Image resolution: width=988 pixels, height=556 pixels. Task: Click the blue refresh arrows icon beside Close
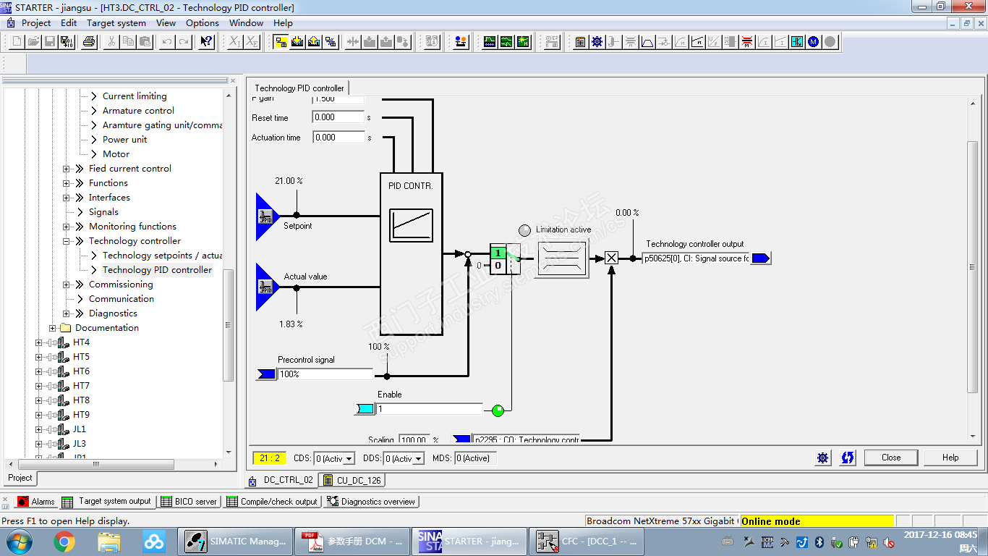[x=848, y=458]
